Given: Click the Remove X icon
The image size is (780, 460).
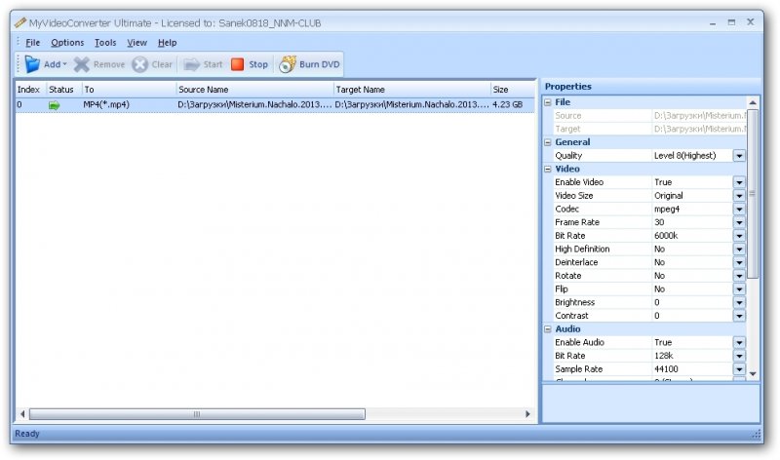Looking at the screenshot, I should coord(82,64).
